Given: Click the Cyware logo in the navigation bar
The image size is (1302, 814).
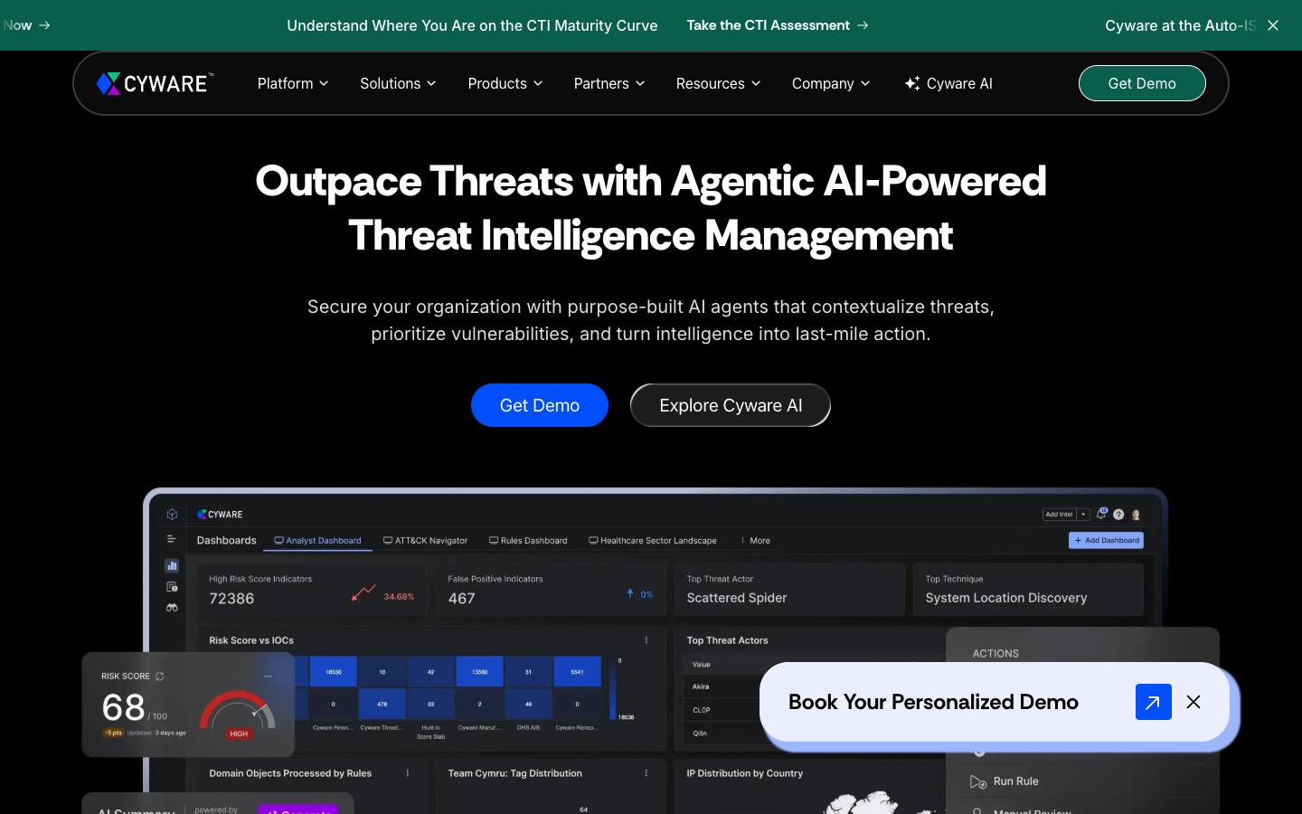Looking at the screenshot, I should [x=155, y=83].
